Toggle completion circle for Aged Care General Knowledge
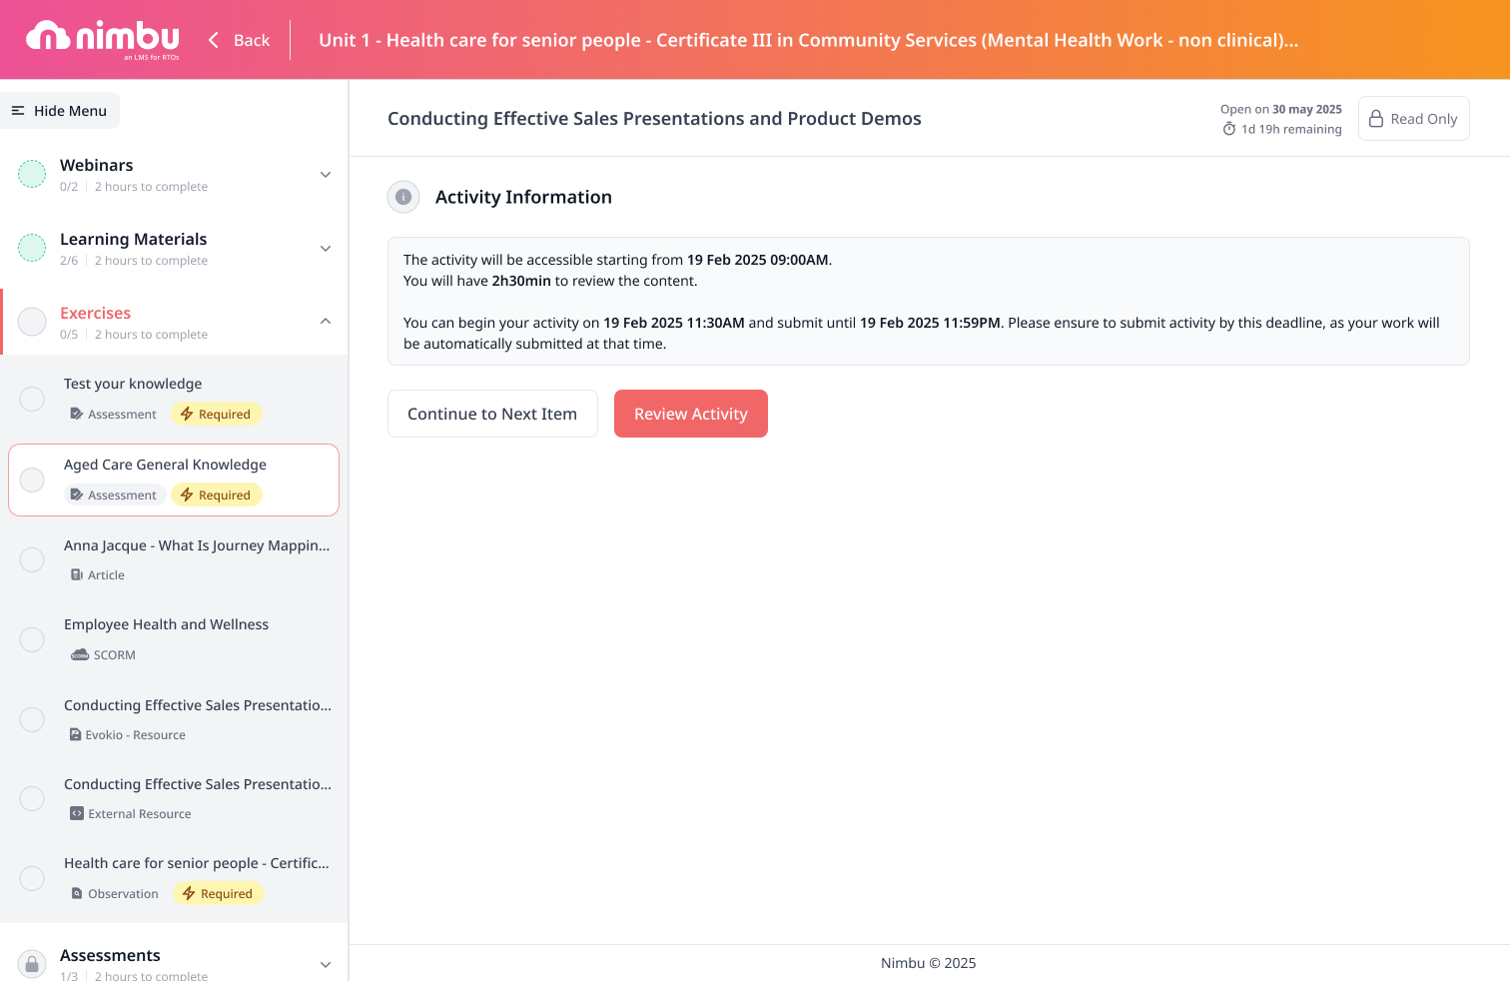The height and width of the screenshot is (981, 1510). tap(32, 480)
